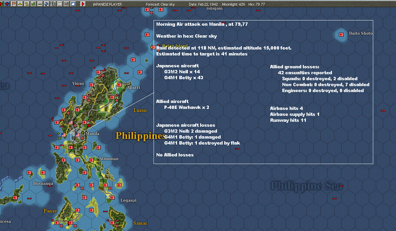Click the toolbar icon left of the cloud
Viewport: 396px width, 231px height.
click(66, 4)
